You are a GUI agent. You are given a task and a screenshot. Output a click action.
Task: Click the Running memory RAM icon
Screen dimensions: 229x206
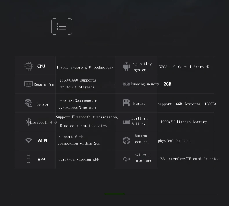126,84
